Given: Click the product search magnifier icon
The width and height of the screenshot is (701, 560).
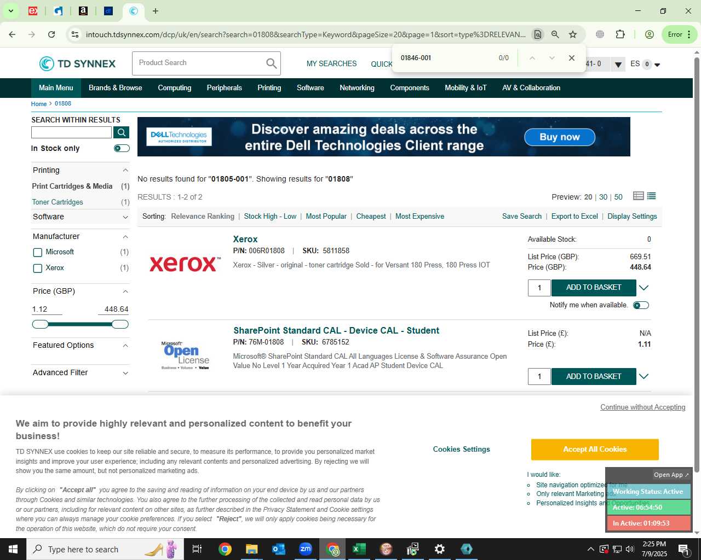Looking at the screenshot, I should 271,63.
